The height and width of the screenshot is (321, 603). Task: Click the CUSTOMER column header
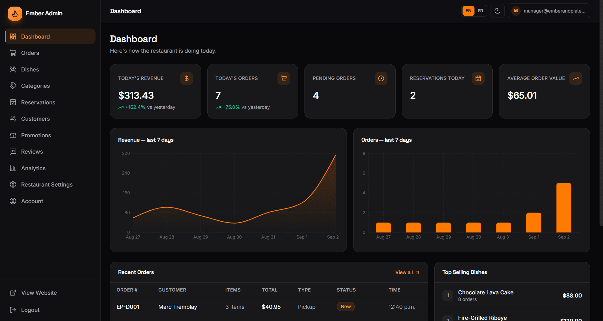tap(172, 290)
